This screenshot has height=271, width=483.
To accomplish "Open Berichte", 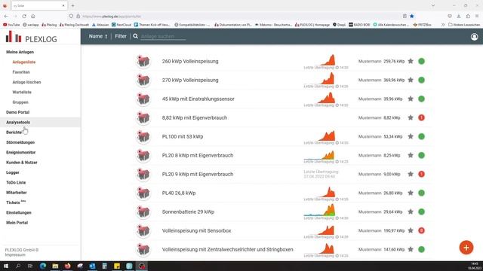I will click(14, 132).
